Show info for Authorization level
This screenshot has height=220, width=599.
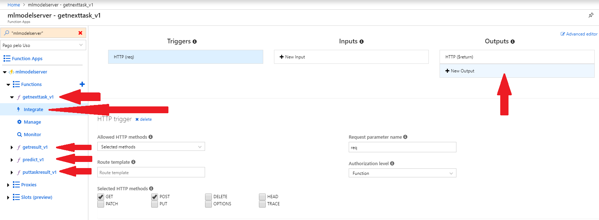pos(392,163)
